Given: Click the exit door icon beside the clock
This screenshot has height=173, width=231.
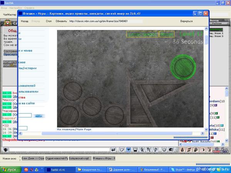Looking at the screenshot, I should (209, 150).
